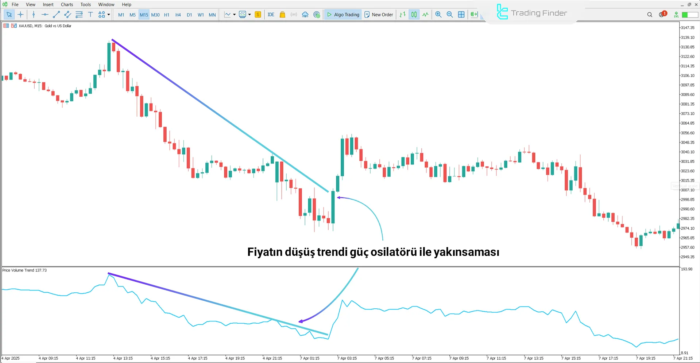Open the MQL5 cloud icon
700x363 pixels.
click(305, 15)
